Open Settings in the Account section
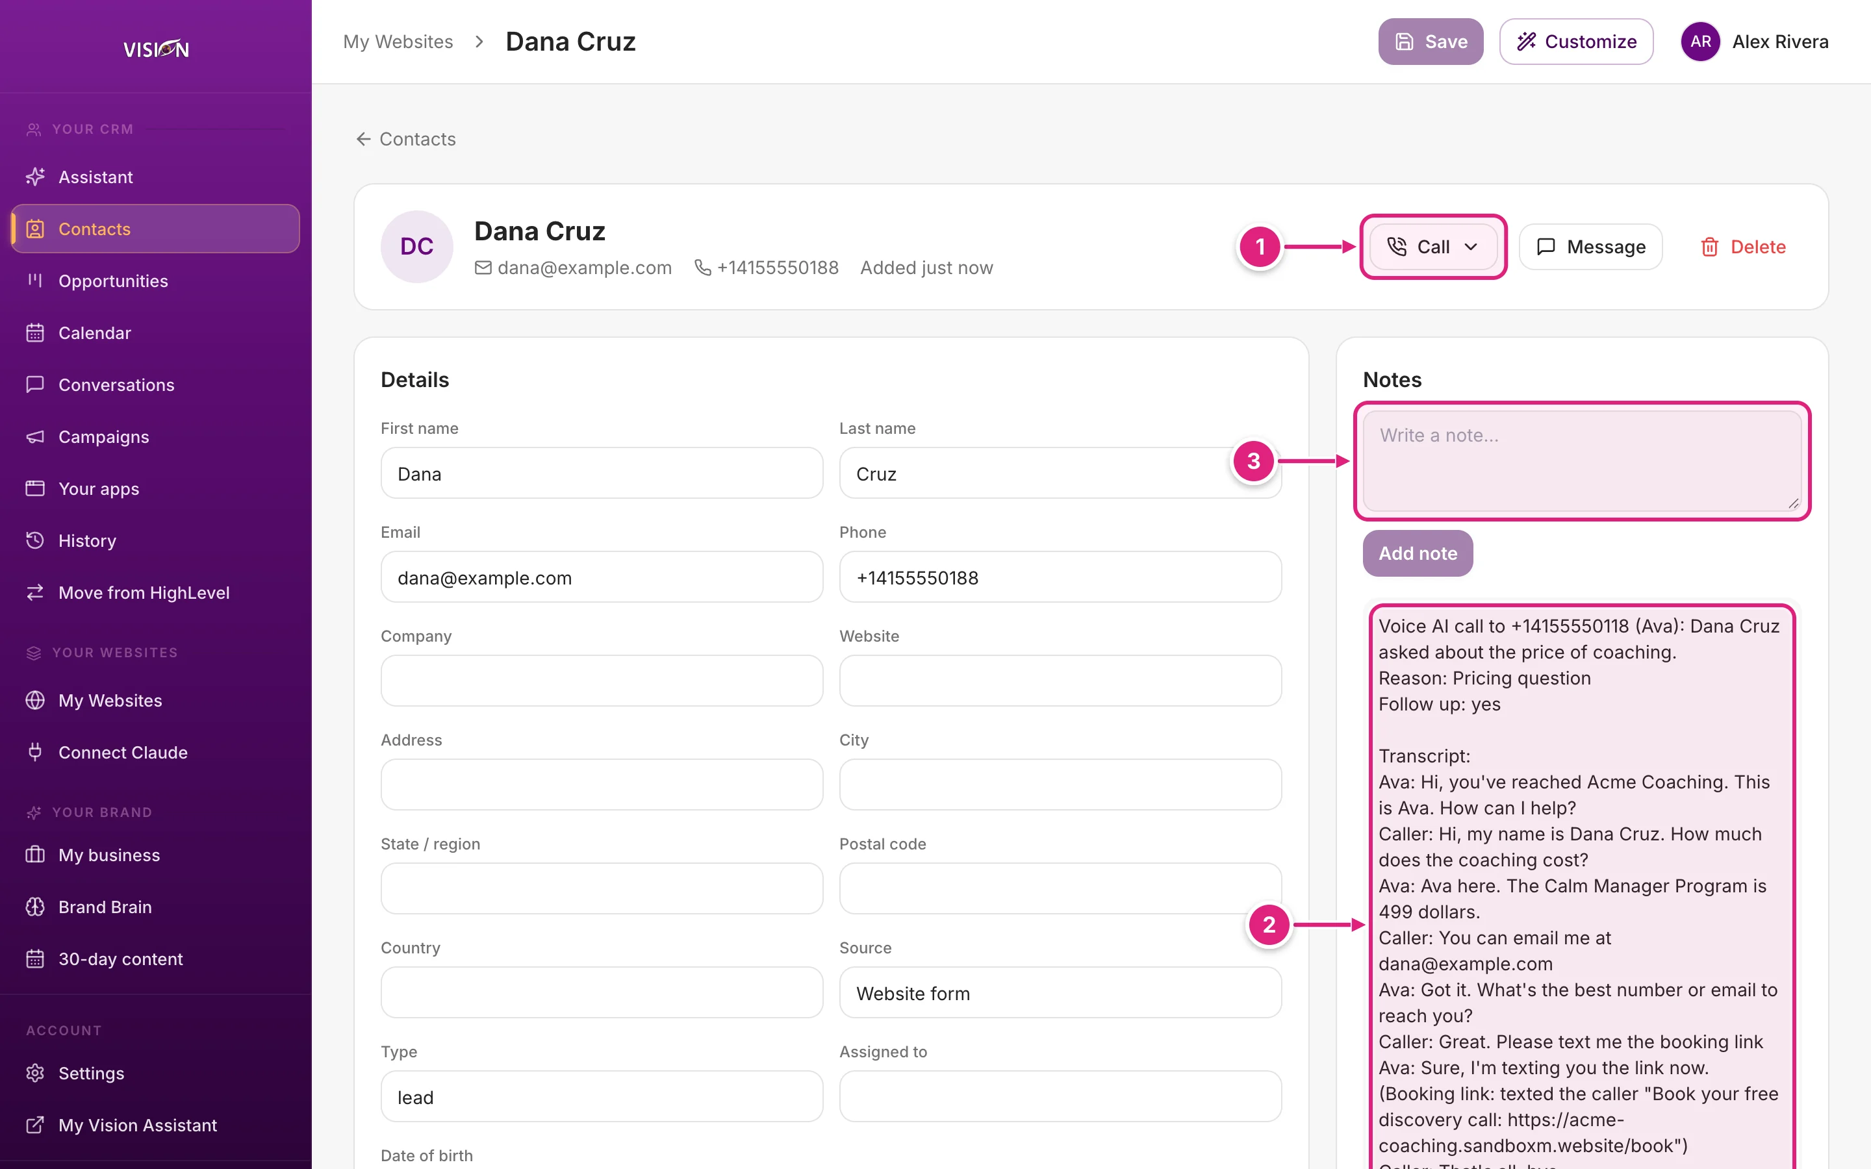Image resolution: width=1871 pixels, height=1169 pixels. 155,1073
